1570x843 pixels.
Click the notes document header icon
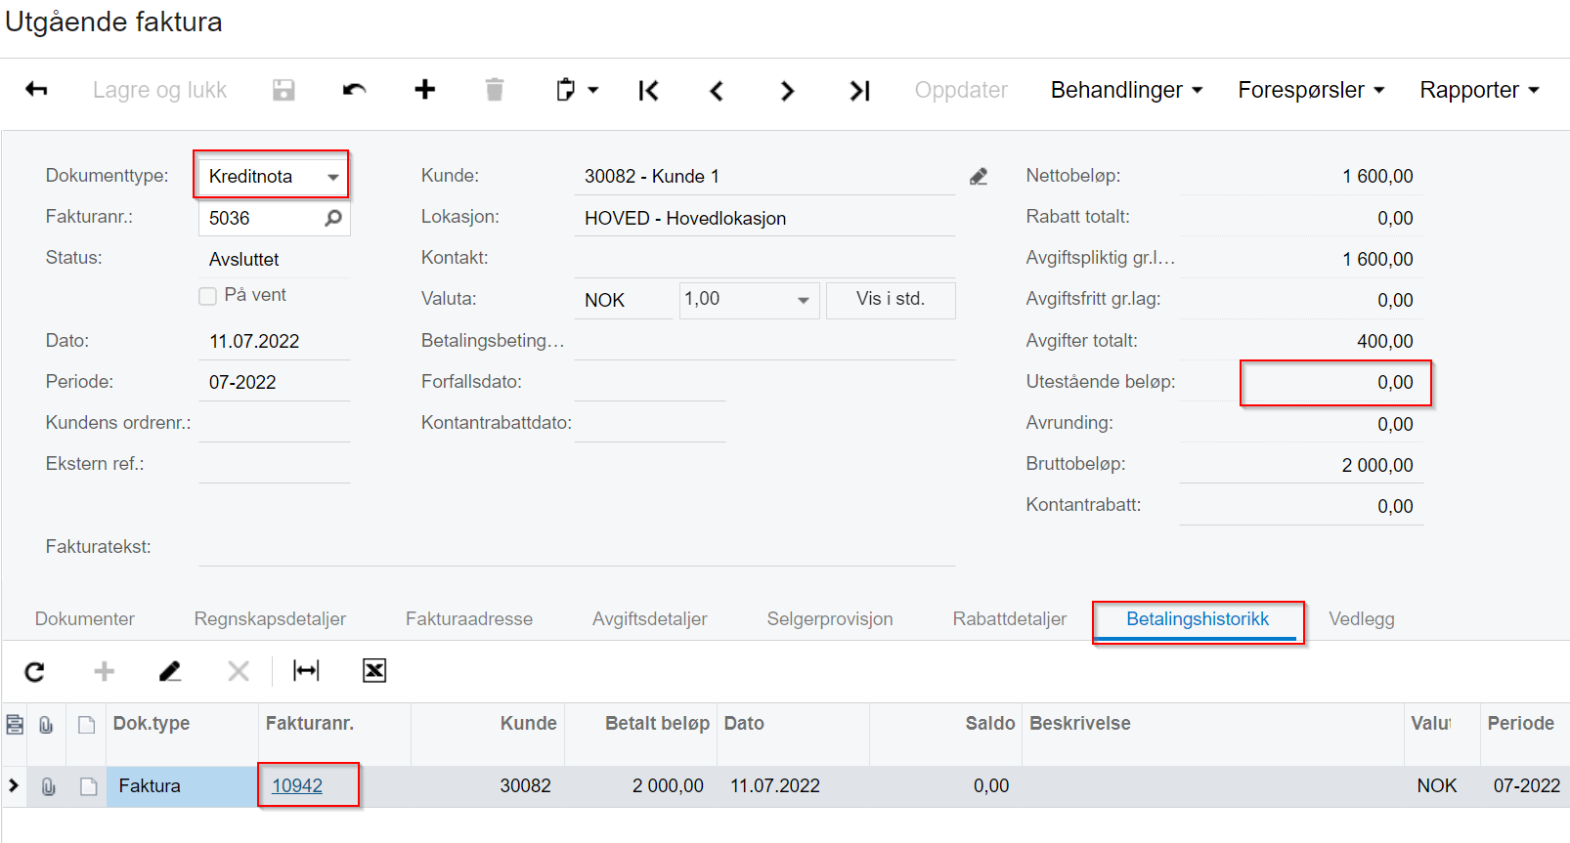[x=86, y=725]
